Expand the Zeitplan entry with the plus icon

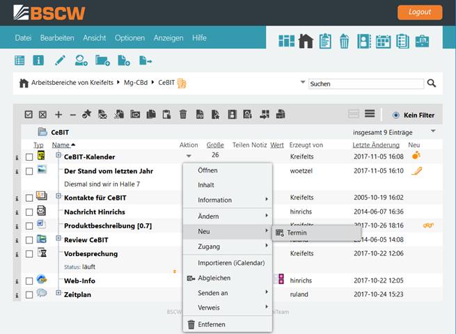tap(58, 293)
